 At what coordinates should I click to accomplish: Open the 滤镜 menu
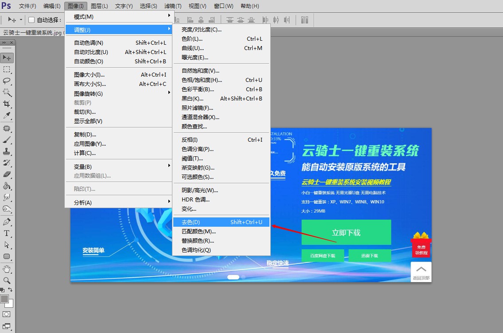[173, 6]
